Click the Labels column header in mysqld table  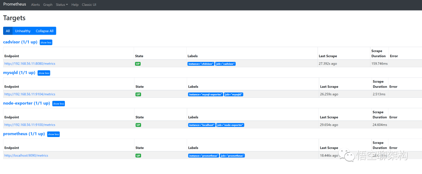coord(193,86)
